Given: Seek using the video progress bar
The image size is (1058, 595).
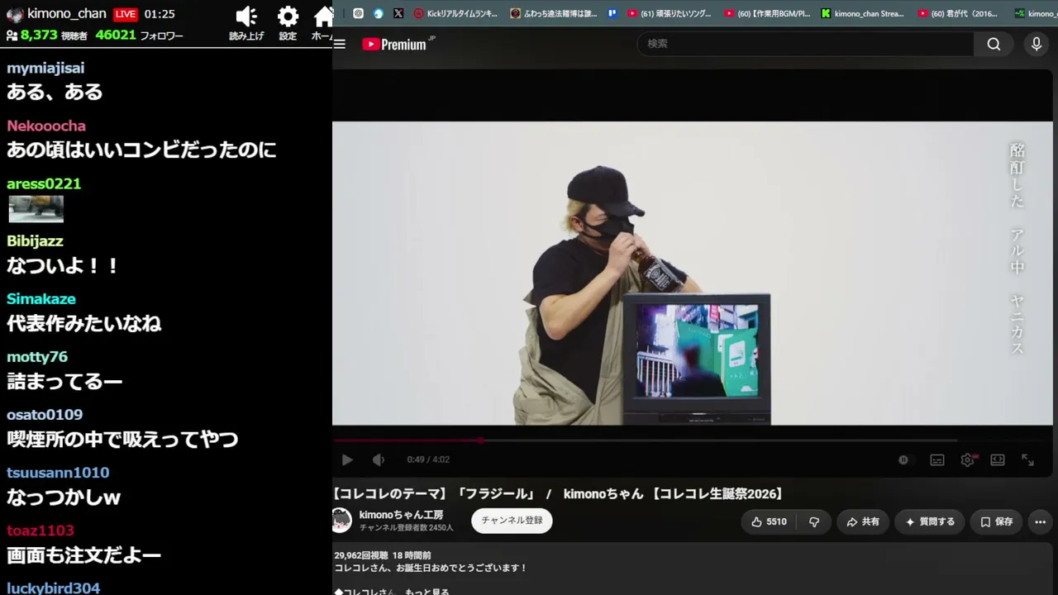Looking at the screenshot, I should click(693, 440).
